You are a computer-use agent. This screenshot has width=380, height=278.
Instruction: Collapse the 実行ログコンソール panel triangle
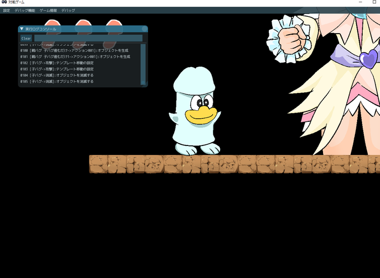coord(22,29)
